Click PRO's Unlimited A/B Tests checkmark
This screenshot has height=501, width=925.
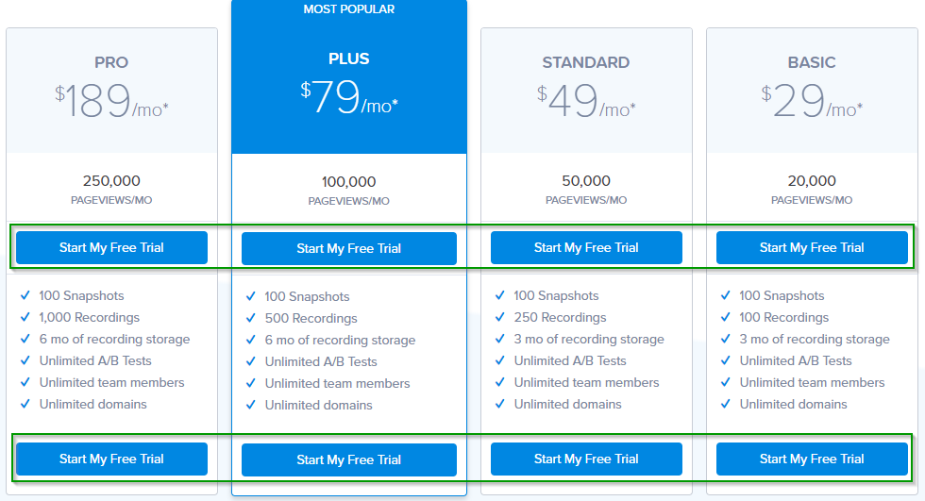25,361
